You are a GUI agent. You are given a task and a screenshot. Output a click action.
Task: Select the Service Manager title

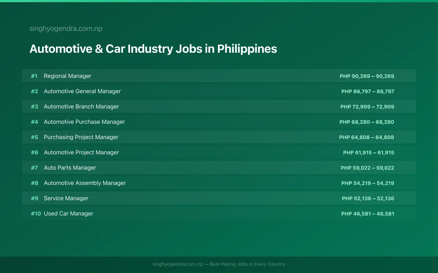[66, 198]
